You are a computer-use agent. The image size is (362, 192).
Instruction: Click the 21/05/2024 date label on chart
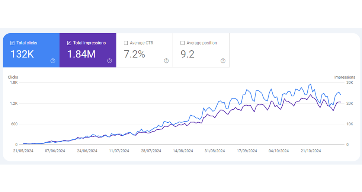point(23,151)
